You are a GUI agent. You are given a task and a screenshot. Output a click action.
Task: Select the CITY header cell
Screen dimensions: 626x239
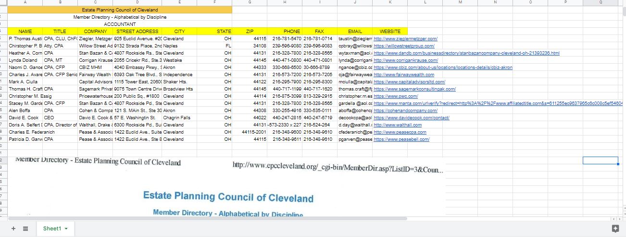click(x=179, y=31)
